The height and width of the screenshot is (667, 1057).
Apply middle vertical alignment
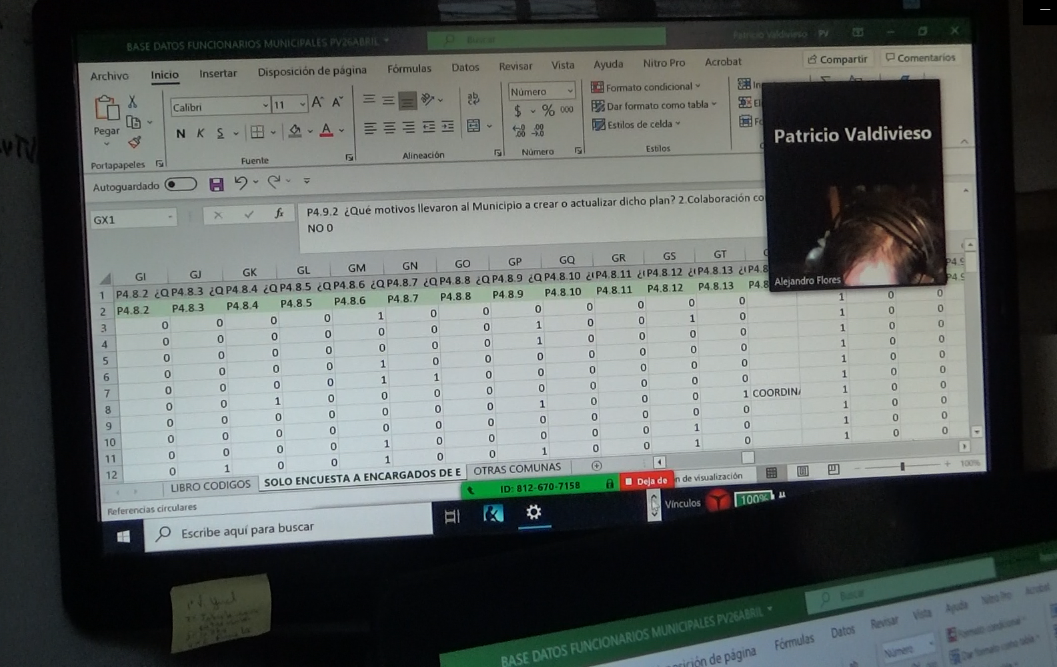[387, 100]
